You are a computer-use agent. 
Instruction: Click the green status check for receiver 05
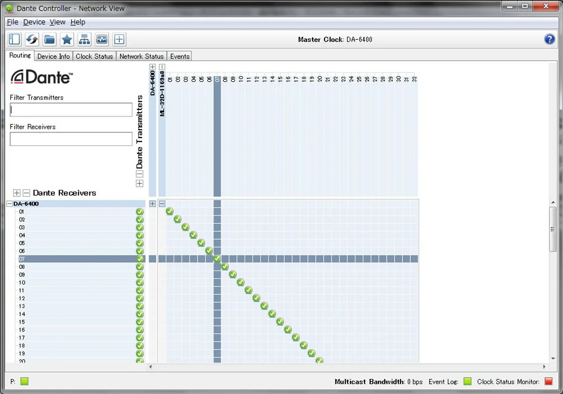(140, 243)
